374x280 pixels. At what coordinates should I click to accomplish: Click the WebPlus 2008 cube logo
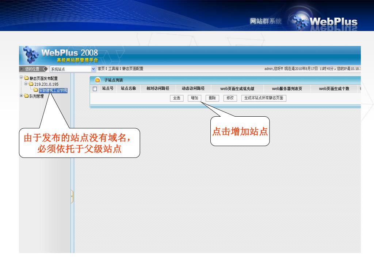click(31, 55)
